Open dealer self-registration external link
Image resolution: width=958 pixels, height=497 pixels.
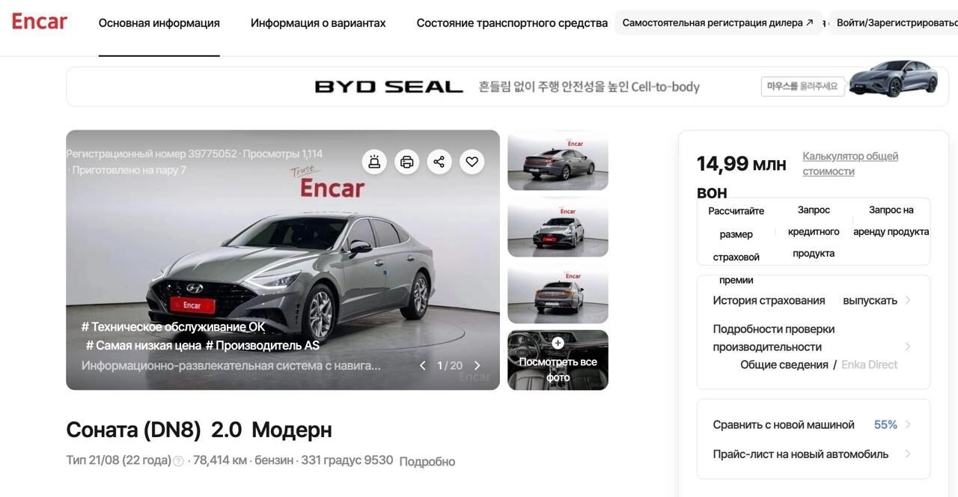[x=718, y=22]
